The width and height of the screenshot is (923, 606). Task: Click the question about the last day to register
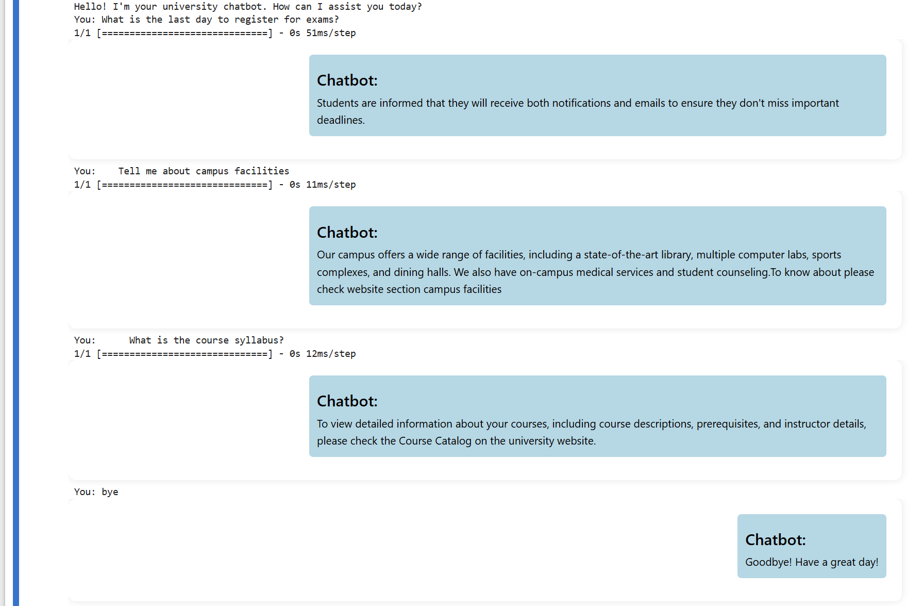[x=206, y=20]
